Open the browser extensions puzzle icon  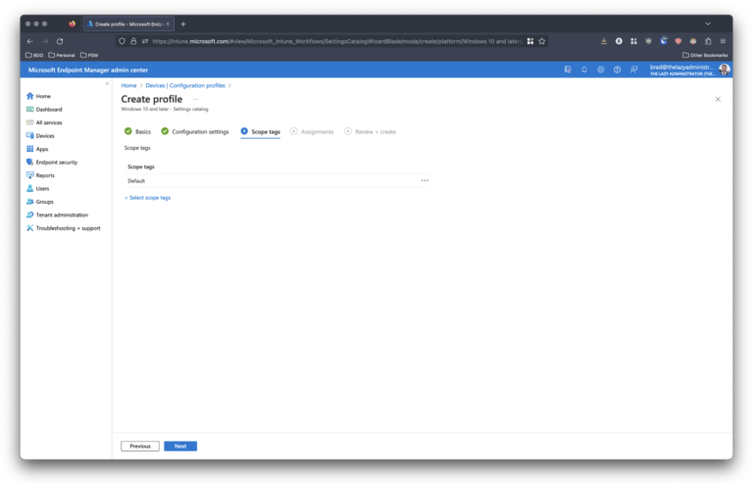(708, 41)
